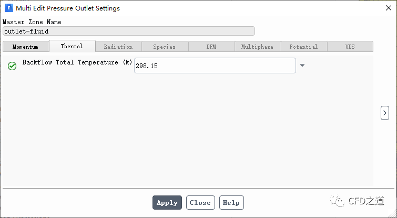Open the Radiation tab

tap(118, 47)
